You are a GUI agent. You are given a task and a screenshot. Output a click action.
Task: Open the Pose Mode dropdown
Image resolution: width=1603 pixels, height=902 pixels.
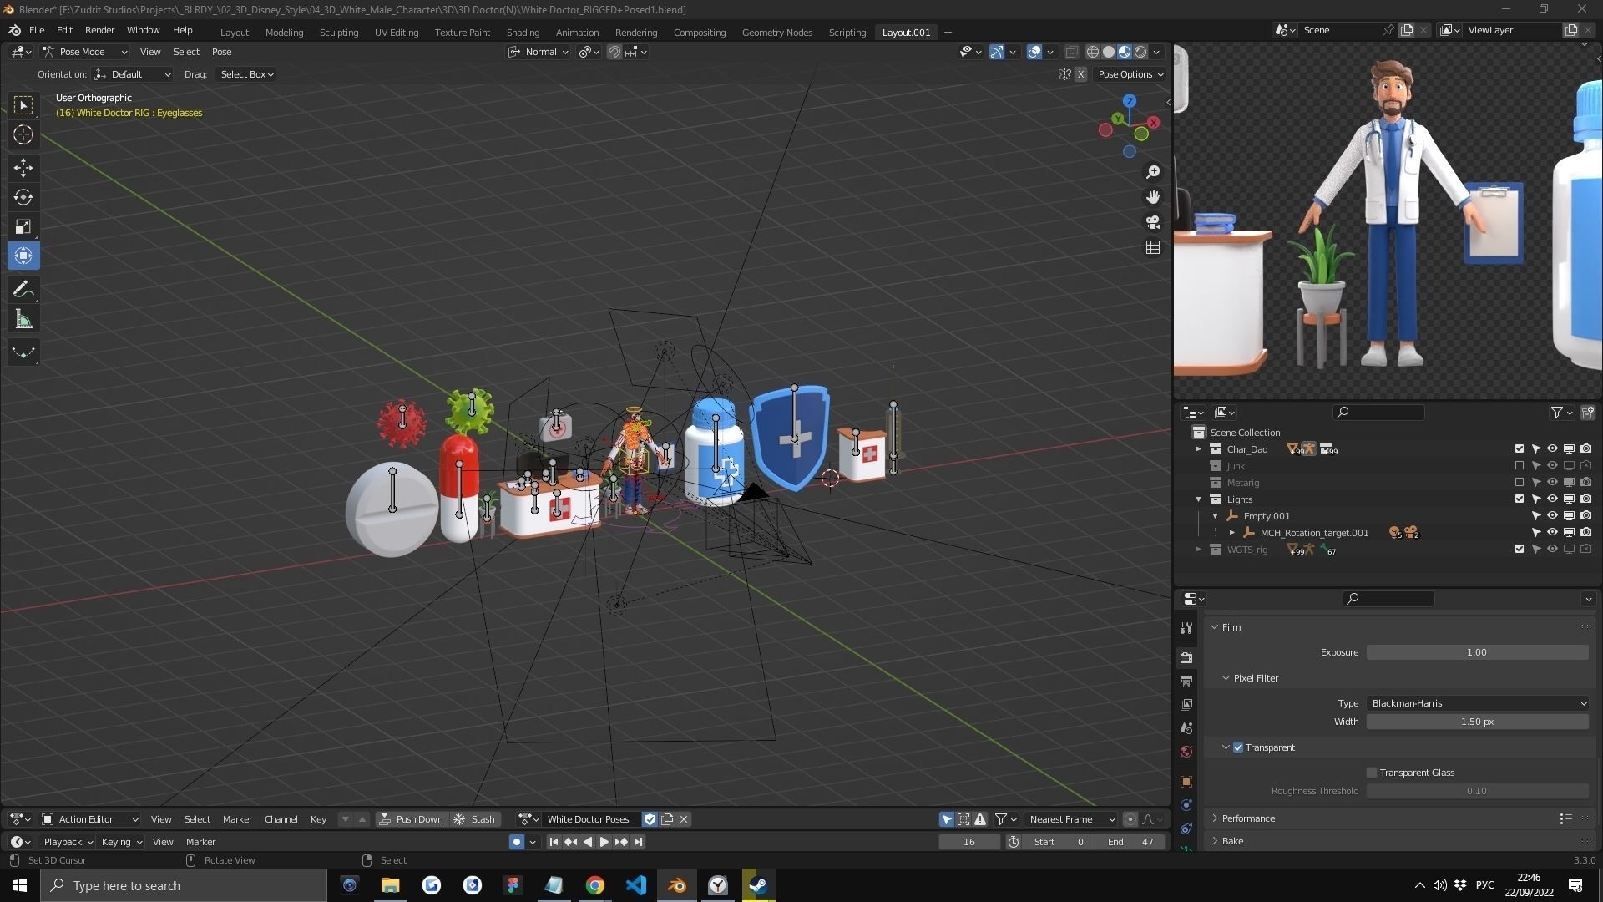pos(84,52)
